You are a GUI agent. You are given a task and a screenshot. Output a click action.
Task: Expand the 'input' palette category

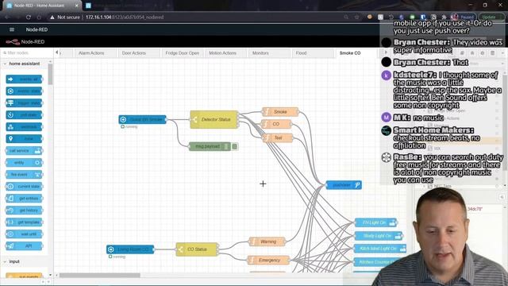tap(14, 261)
